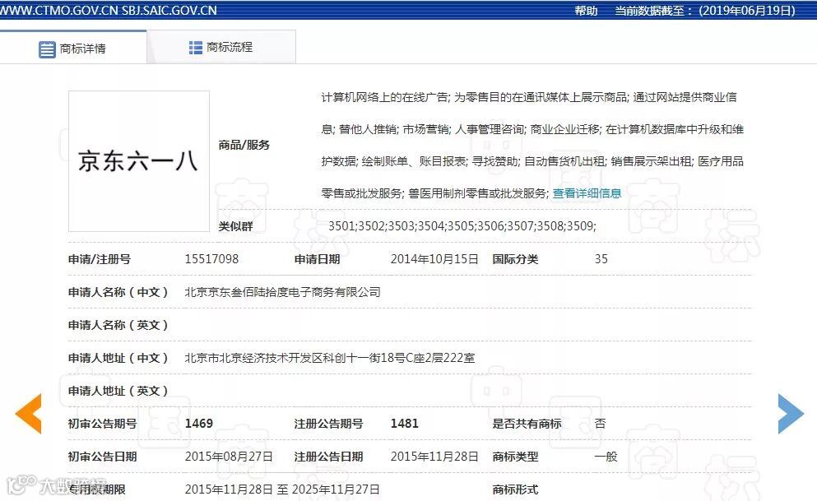The image size is (817, 501).
Task: Click the 初审公告日期 label
Action: pyautogui.click(x=102, y=457)
